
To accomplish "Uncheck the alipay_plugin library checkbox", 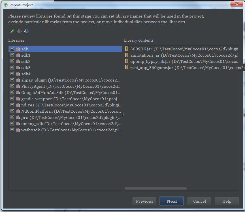I will coord(12,80).
